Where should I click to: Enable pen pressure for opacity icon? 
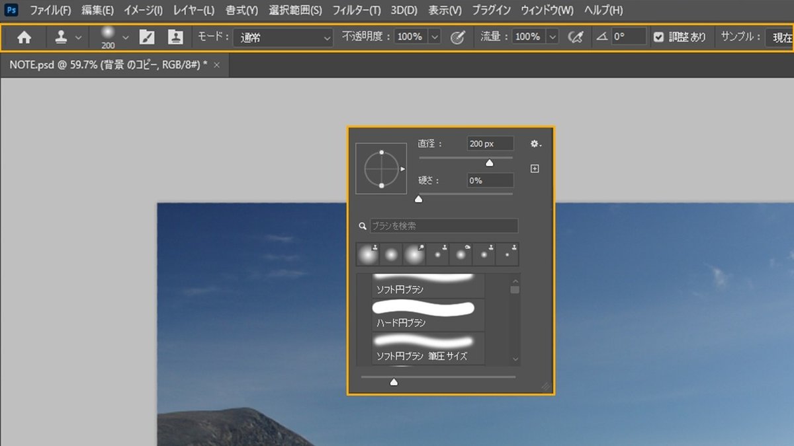pos(458,38)
